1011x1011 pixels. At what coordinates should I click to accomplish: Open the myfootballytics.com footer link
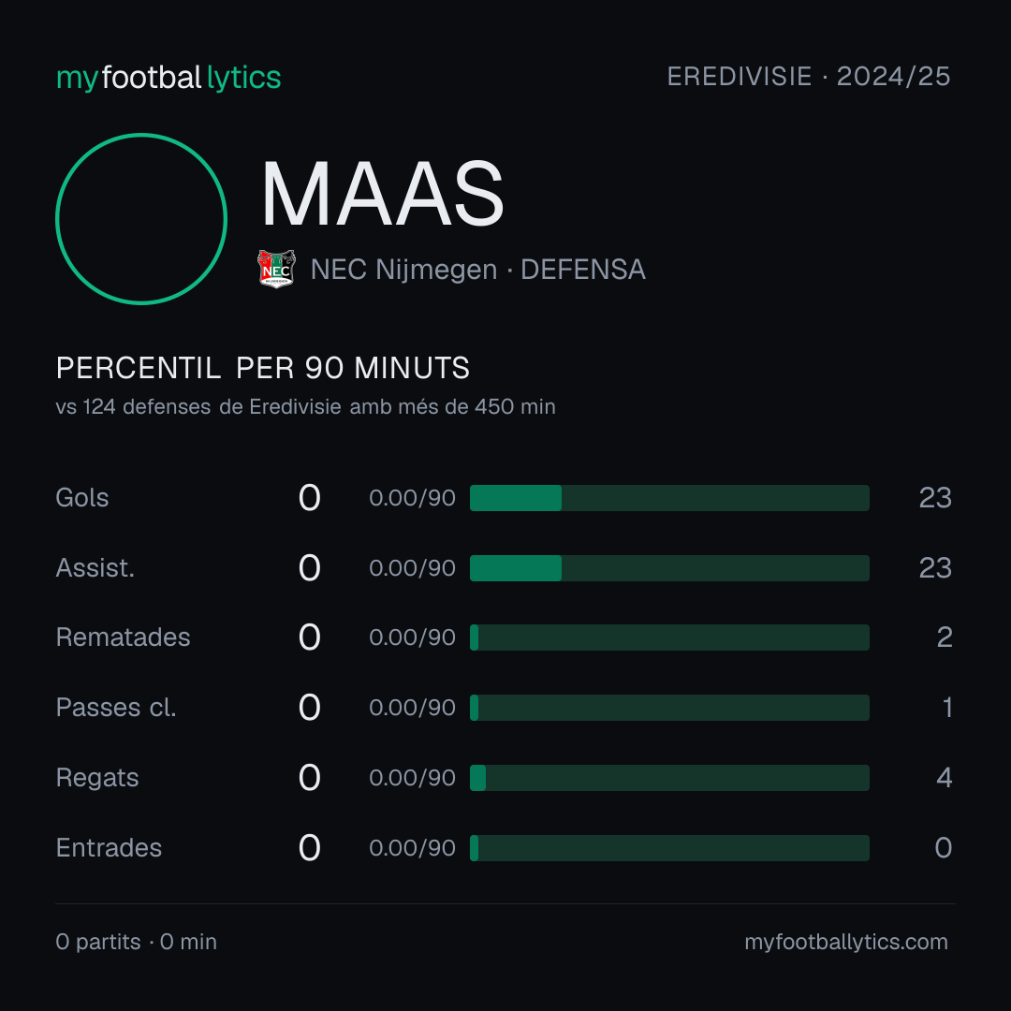(x=846, y=942)
